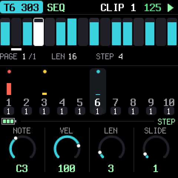Click the STEP 4 indicator text
This screenshot has height=178, width=178.
pos(109,57)
